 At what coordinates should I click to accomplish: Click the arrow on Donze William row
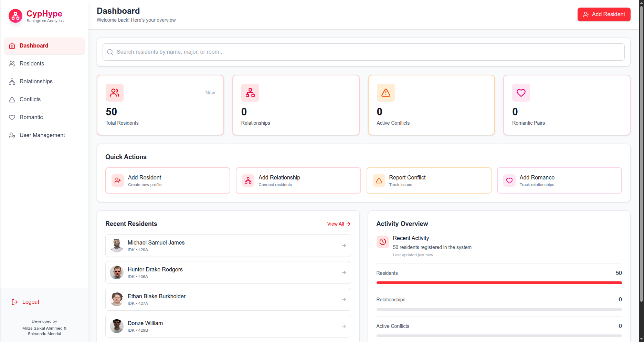click(x=344, y=326)
